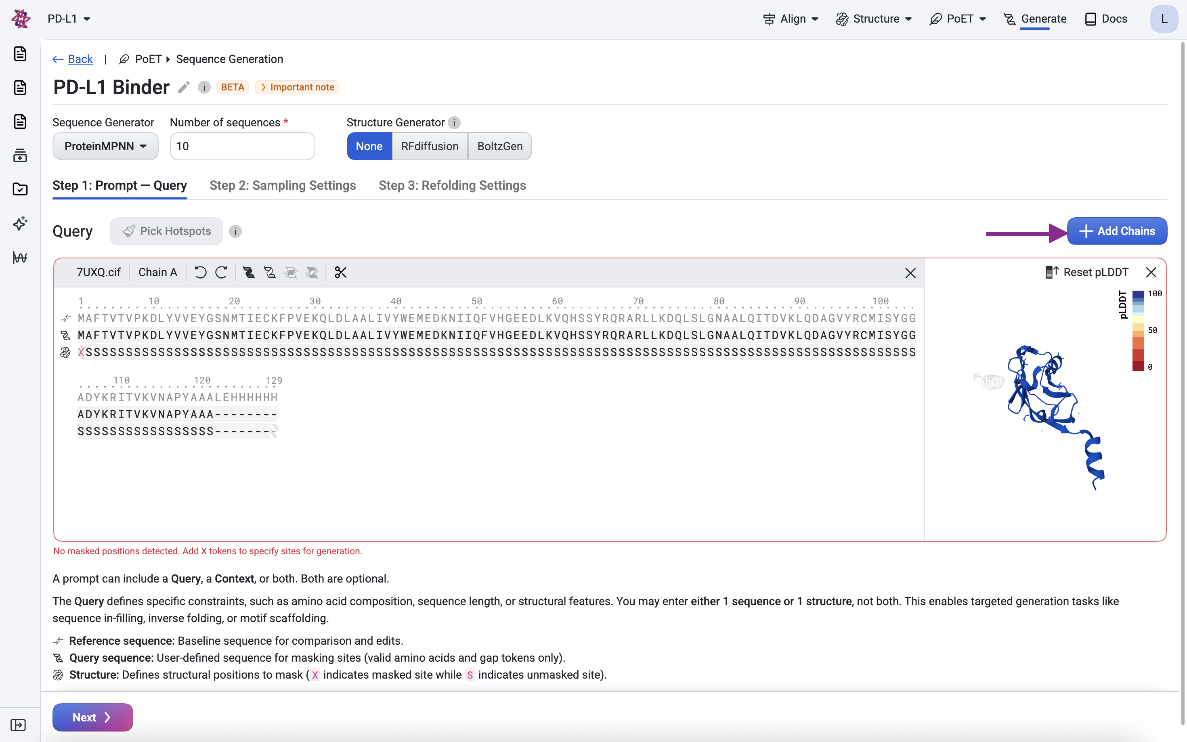Redo the last sequence edit
The width and height of the screenshot is (1187, 742).
(x=221, y=272)
